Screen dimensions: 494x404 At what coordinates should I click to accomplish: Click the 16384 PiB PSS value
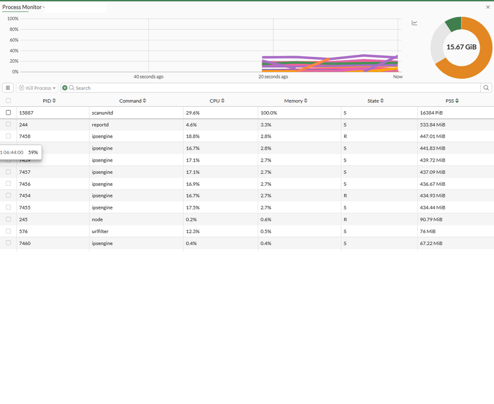pos(431,113)
